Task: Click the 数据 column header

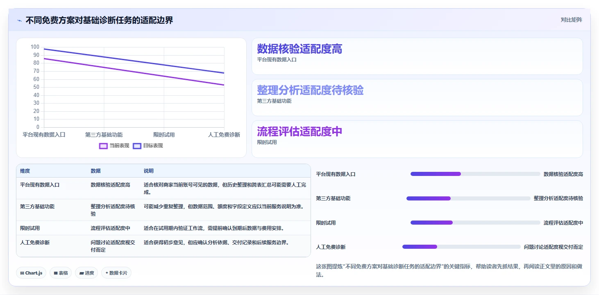Action: coord(95,171)
